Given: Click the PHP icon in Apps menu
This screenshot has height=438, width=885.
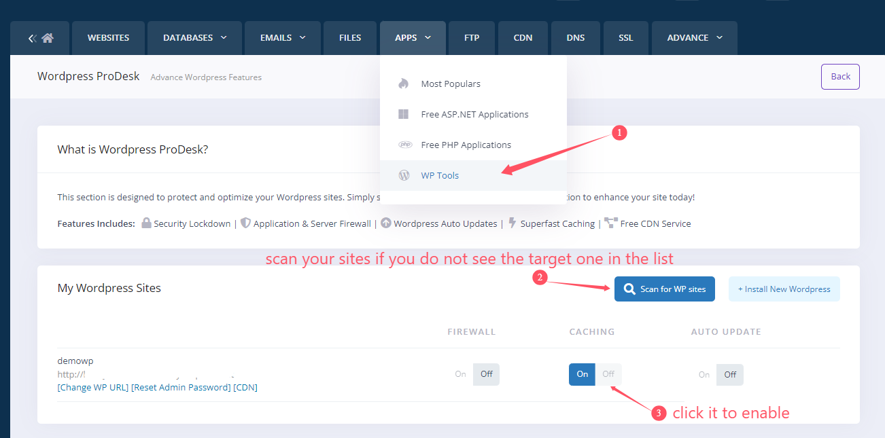Looking at the screenshot, I should (405, 145).
